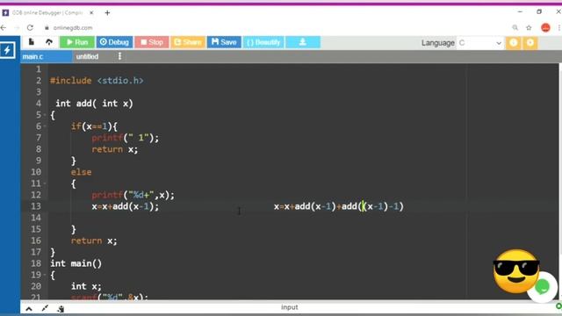
Task: Open the editor settings gear icon
Action: click(x=530, y=43)
